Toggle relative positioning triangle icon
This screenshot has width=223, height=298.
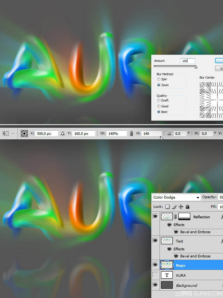[x=62, y=133]
